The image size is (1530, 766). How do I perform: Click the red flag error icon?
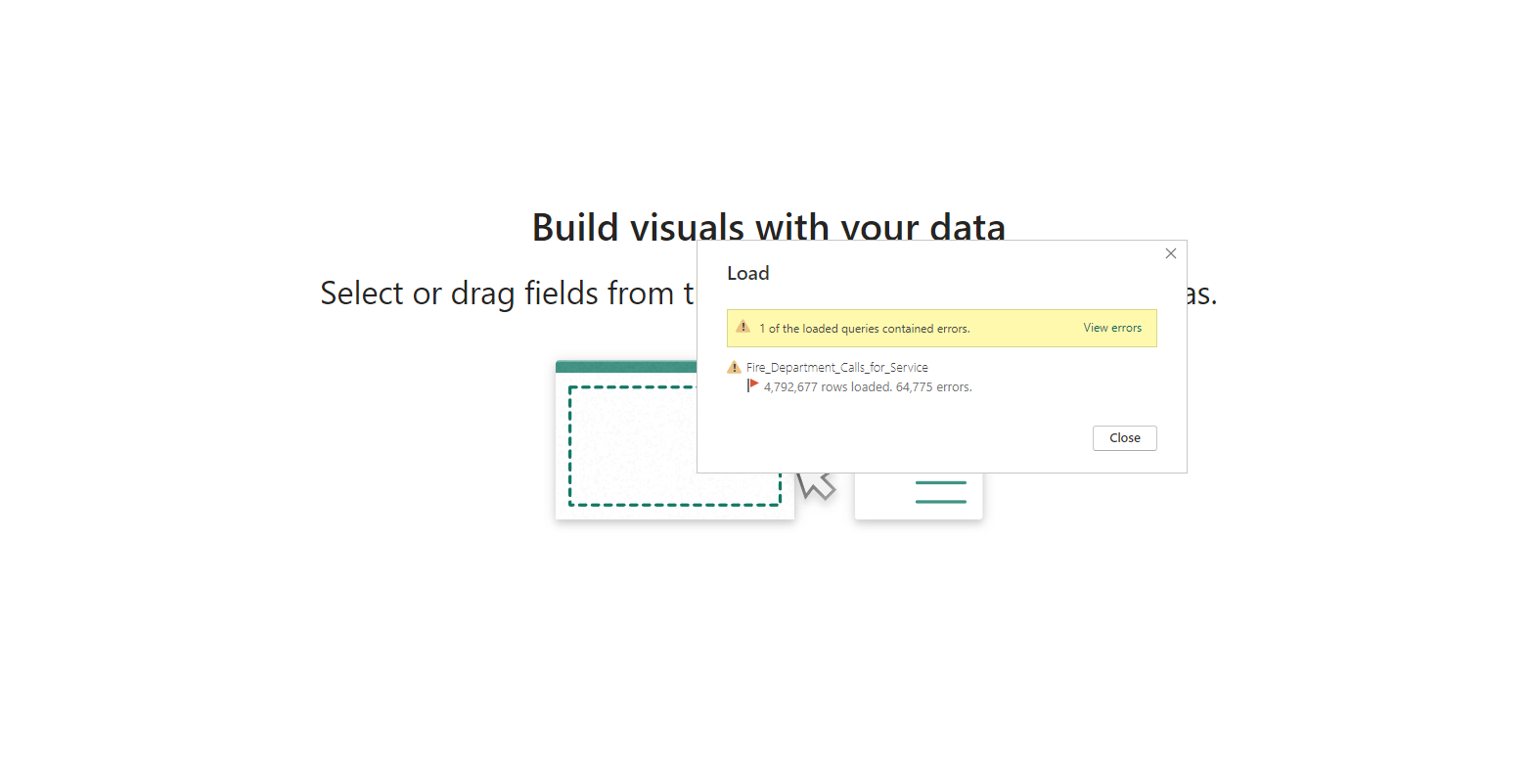coord(753,385)
